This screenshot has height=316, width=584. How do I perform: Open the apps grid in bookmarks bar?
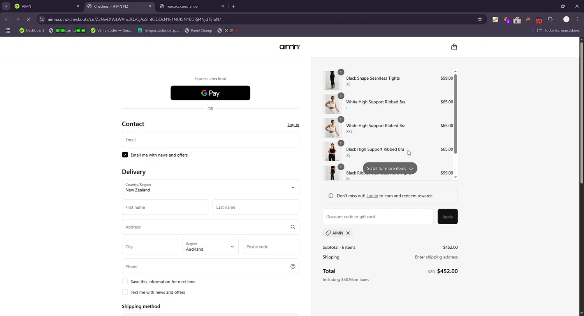tap(8, 30)
